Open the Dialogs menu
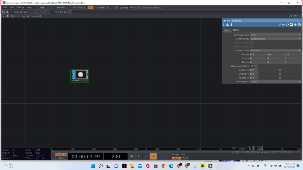Screen dimensions: 303x170 coord(20,8)
